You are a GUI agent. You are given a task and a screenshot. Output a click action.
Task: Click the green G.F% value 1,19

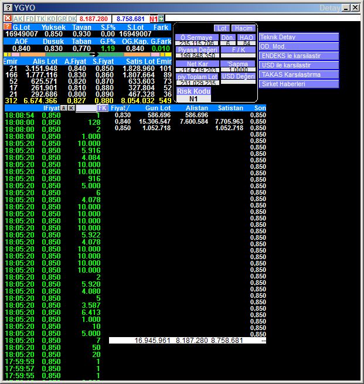[108, 49]
